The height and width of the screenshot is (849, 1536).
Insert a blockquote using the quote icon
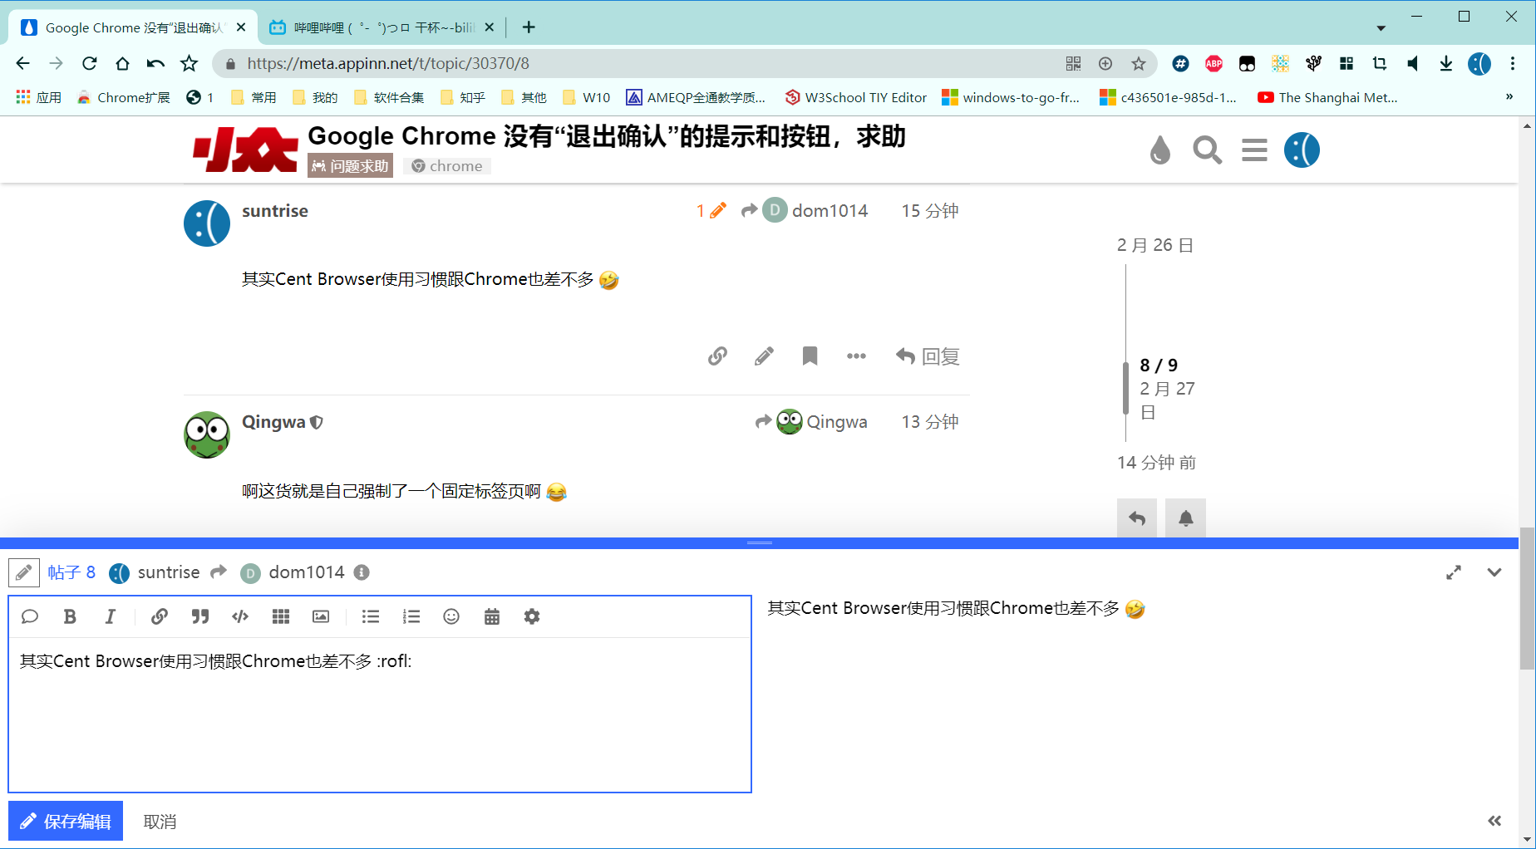199,616
